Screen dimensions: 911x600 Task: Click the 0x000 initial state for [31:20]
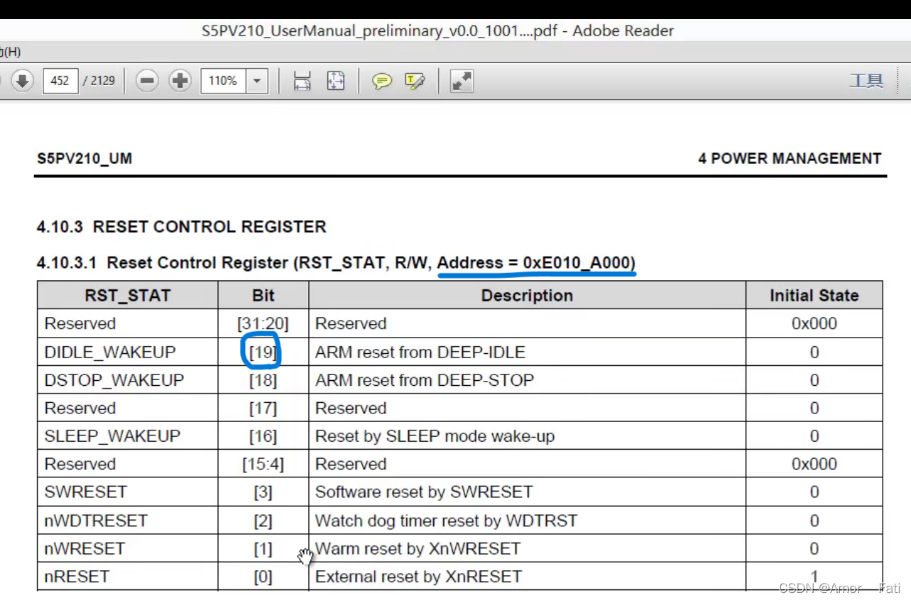814,324
